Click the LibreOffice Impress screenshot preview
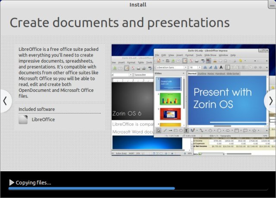Screen dimensions: 276x198 (194, 100)
